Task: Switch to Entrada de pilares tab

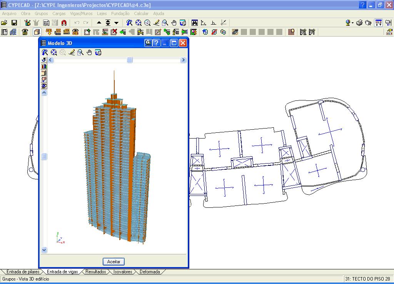Action: [23, 272]
